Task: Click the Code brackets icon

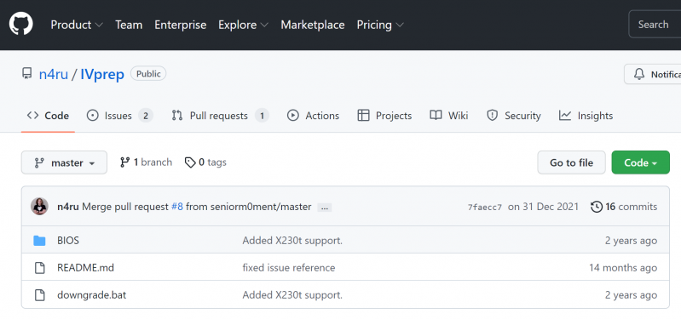Action: [32, 116]
